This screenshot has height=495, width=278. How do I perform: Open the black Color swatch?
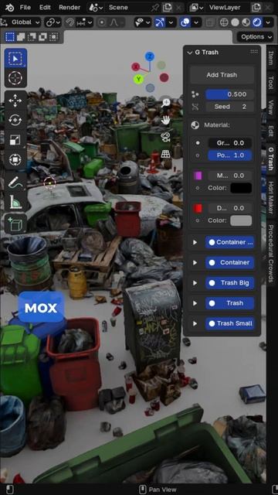pos(241,188)
